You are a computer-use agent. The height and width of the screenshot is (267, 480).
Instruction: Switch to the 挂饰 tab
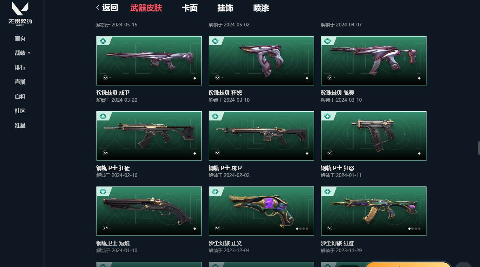[x=225, y=8]
